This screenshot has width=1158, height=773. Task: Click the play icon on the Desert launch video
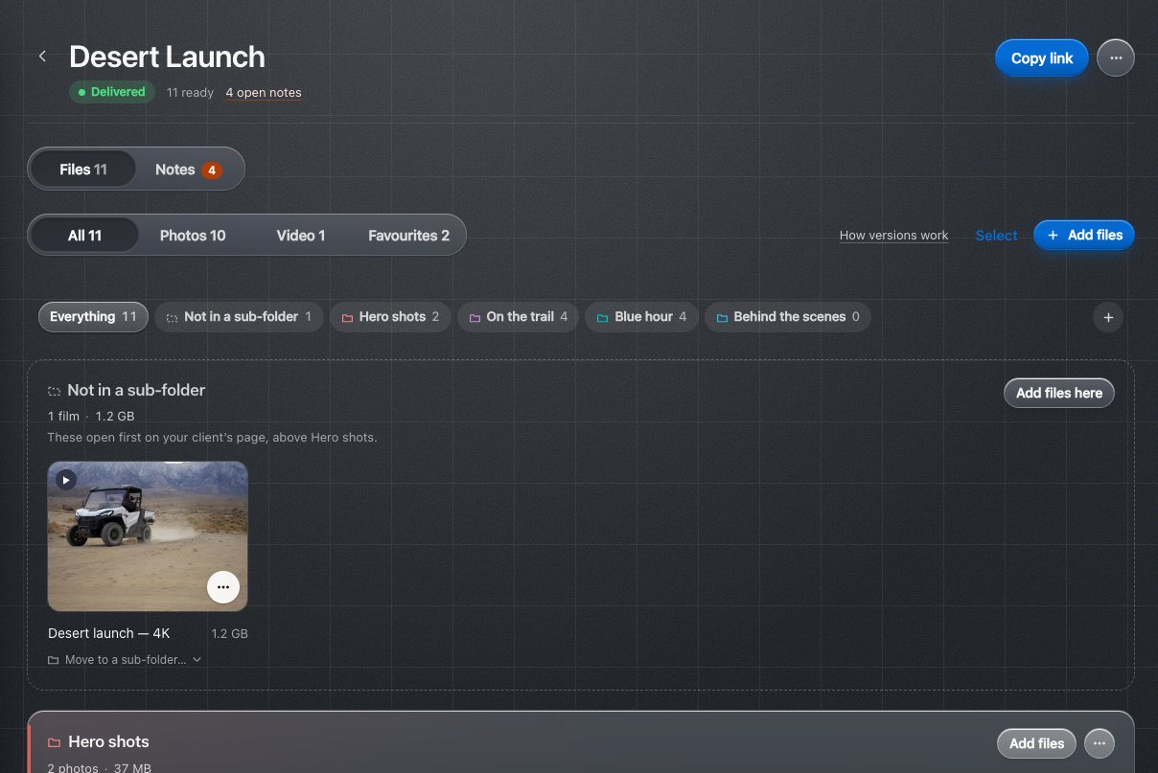[66, 480]
